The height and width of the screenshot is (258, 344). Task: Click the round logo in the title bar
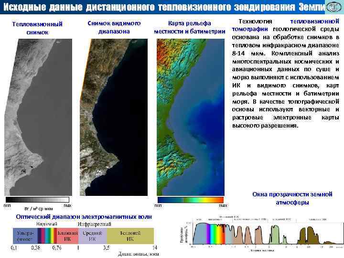tap(334, 7)
